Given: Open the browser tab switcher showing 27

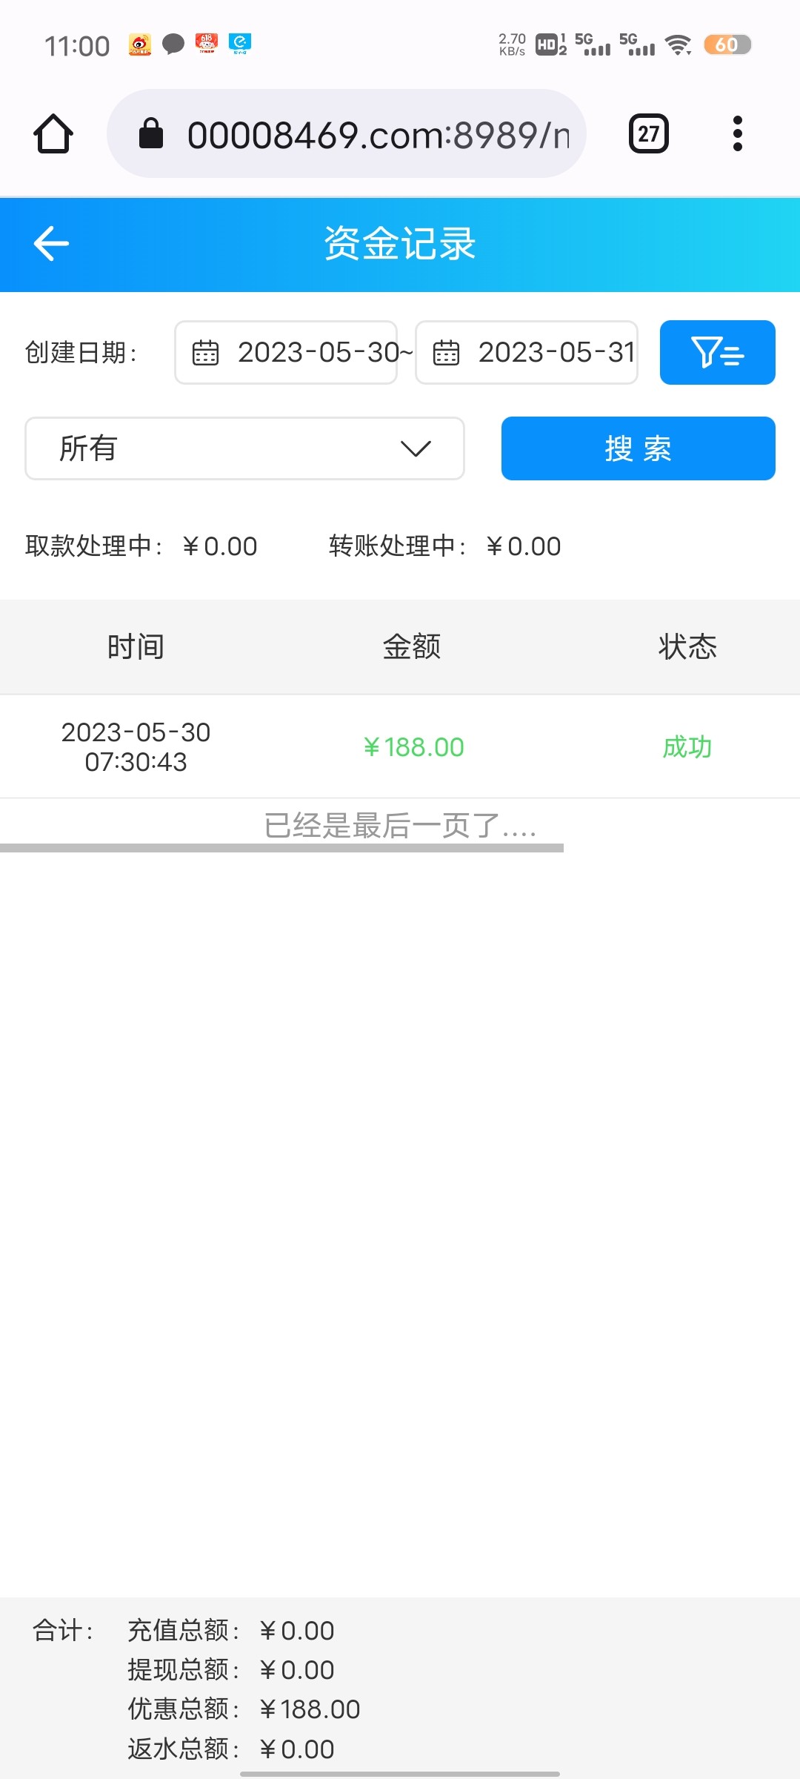Looking at the screenshot, I should pyautogui.click(x=648, y=134).
